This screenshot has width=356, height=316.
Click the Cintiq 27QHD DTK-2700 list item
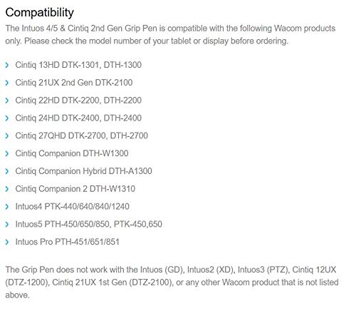click(82, 136)
